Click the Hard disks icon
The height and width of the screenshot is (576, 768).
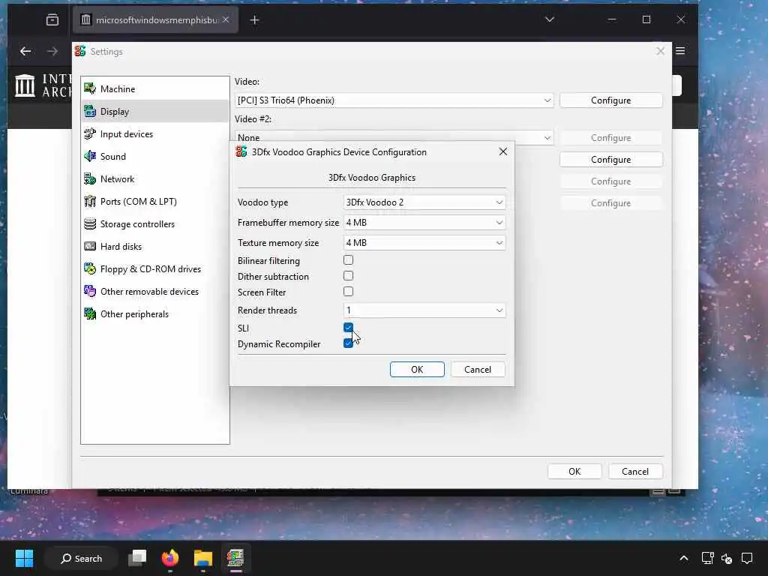90,246
